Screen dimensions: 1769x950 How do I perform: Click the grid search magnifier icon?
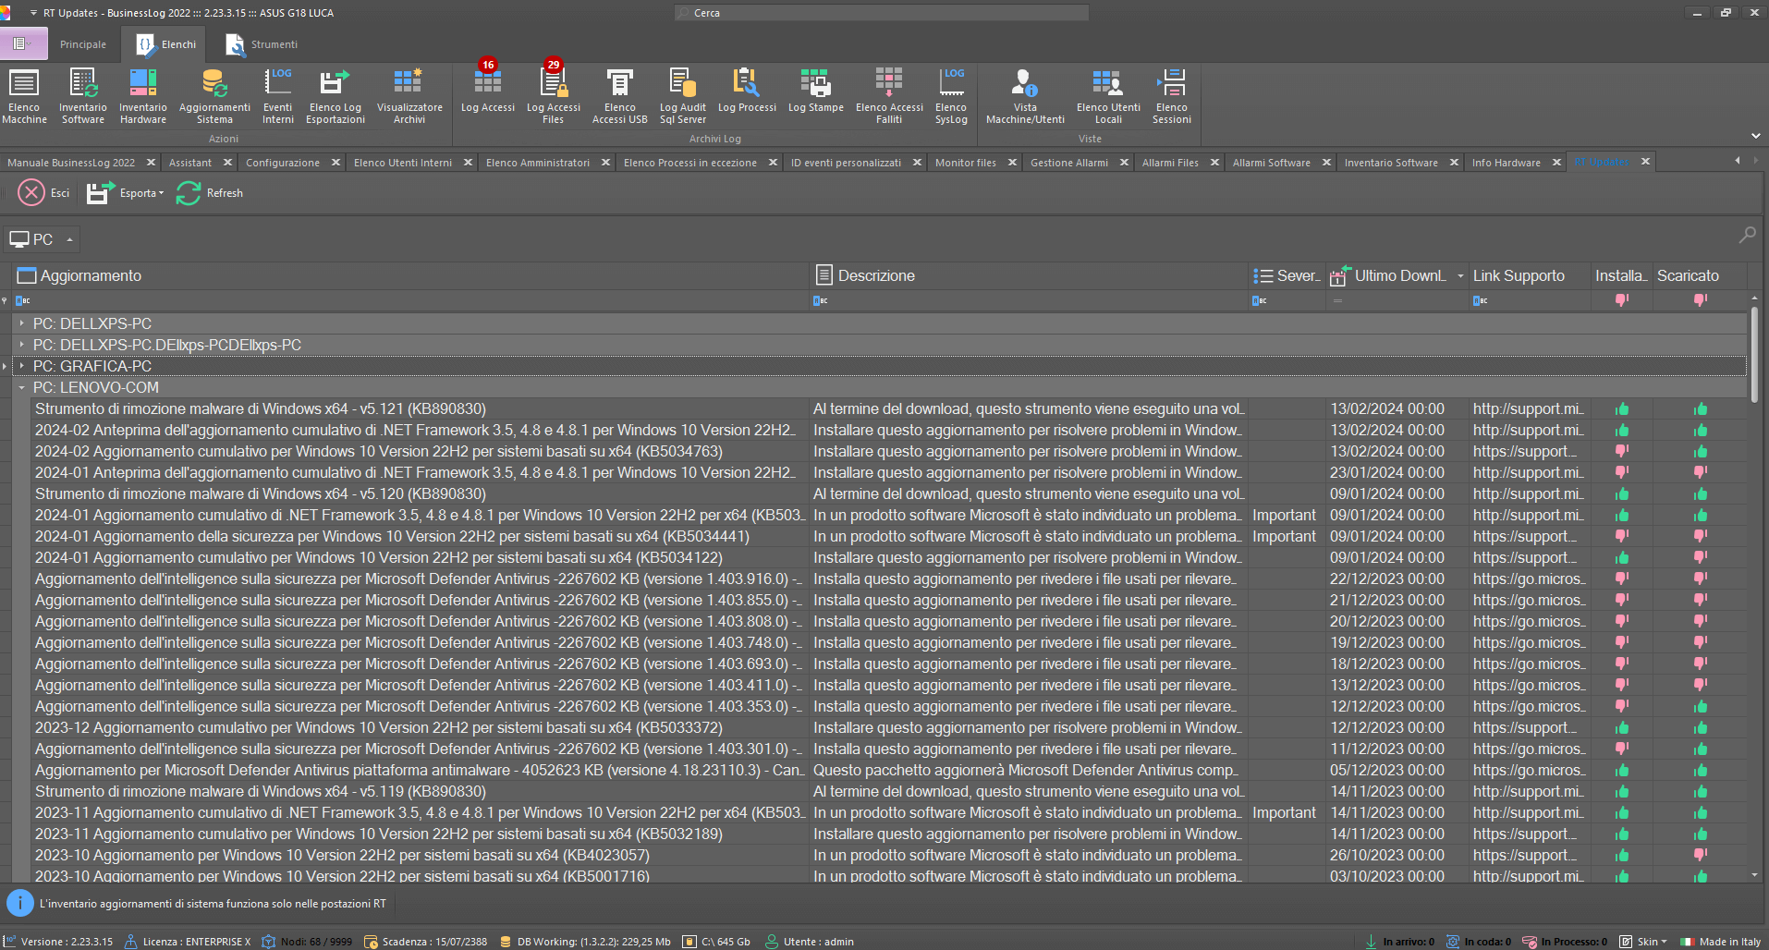(x=1747, y=236)
